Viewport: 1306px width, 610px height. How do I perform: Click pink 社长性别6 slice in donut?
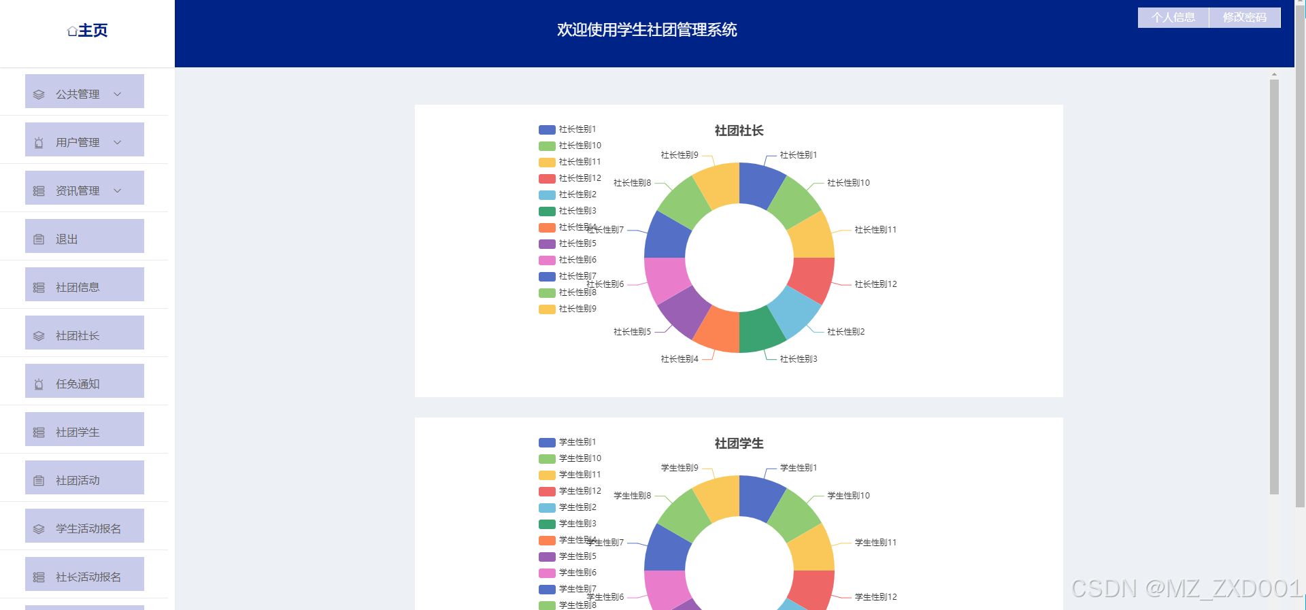(668, 277)
